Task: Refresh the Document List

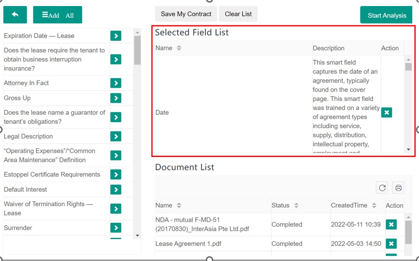Action: coord(382,188)
